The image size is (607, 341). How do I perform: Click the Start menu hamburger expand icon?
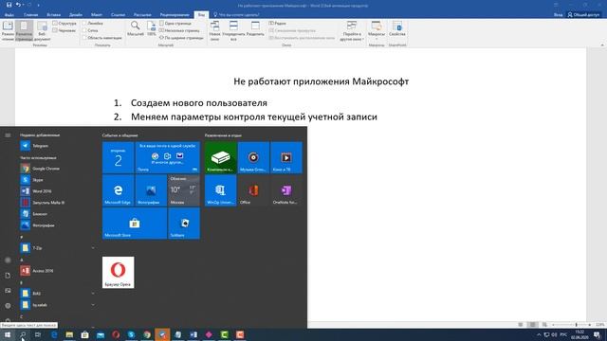pos(8,135)
